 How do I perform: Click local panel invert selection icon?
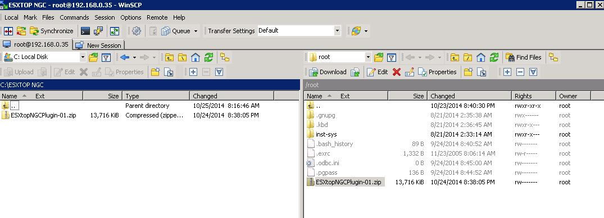219,72
